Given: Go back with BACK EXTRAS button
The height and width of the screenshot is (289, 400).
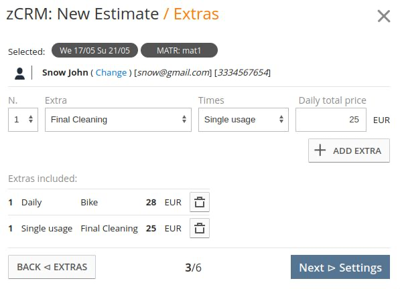Looking at the screenshot, I should [52, 267].
